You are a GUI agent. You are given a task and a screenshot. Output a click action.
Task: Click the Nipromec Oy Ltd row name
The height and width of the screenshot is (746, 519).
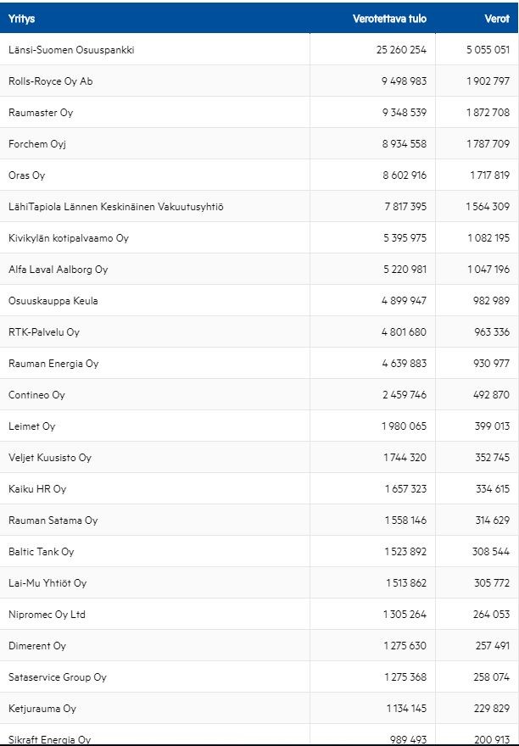coord(47,615)
